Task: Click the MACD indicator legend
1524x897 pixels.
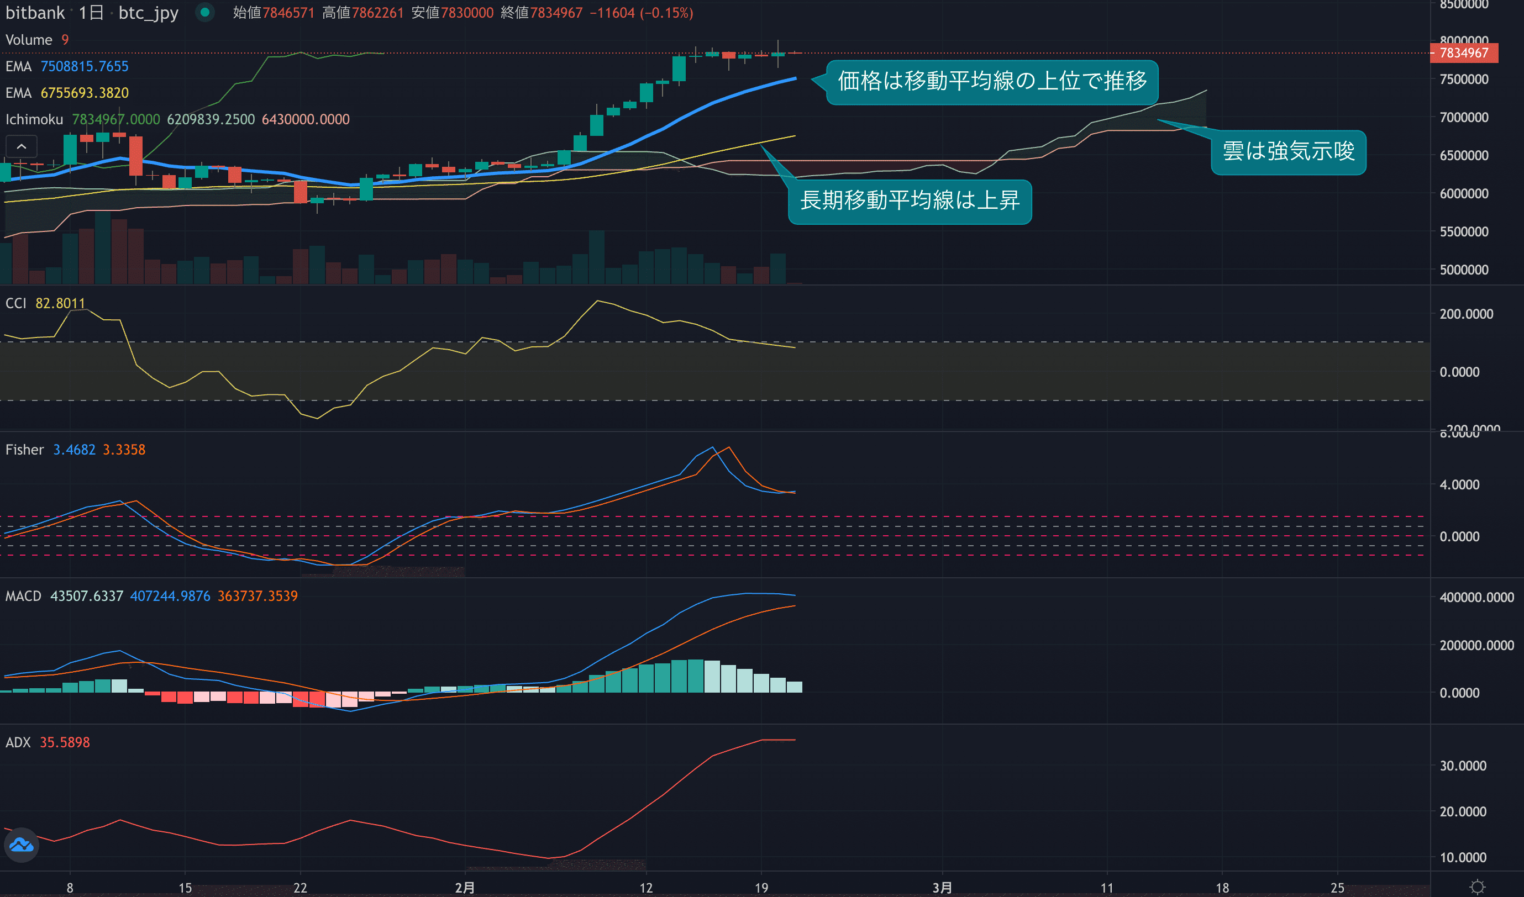Action: [x=23, y=596]
